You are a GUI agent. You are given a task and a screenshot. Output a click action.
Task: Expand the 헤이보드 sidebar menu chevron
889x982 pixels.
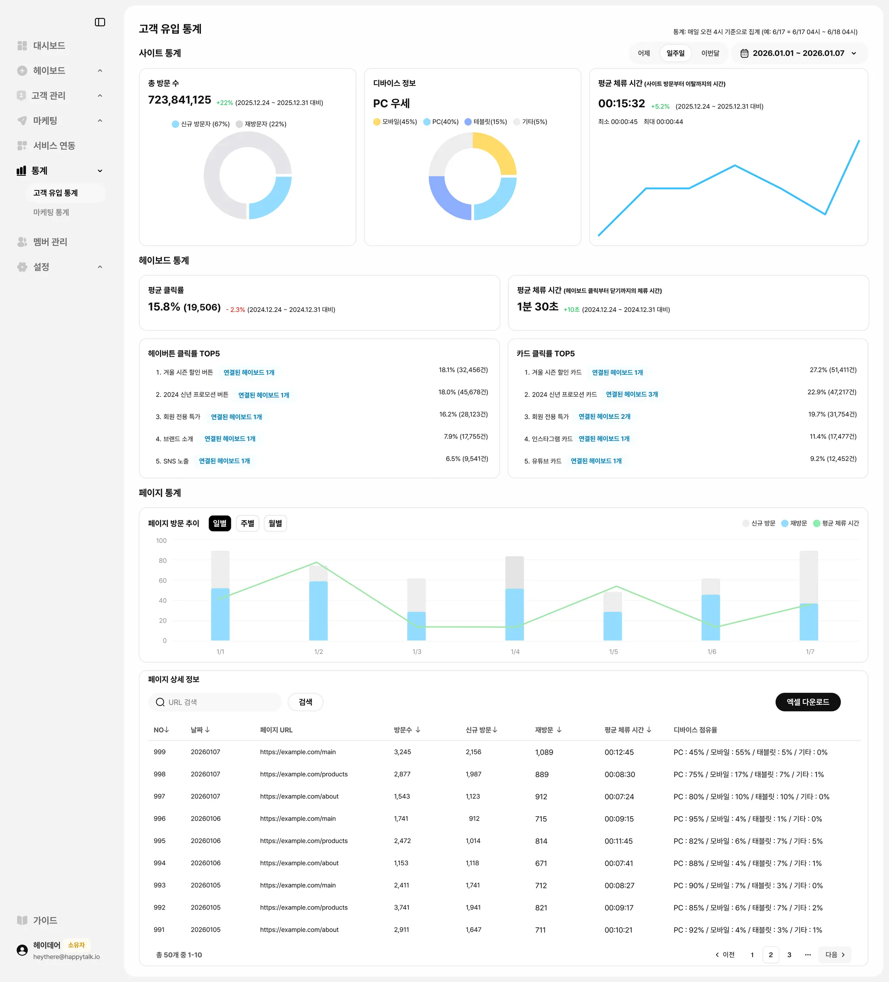coord(100,71)
